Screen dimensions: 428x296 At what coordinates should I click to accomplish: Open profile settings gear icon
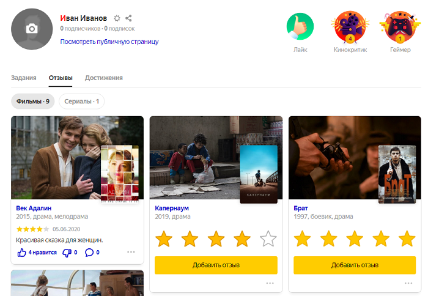117,18
